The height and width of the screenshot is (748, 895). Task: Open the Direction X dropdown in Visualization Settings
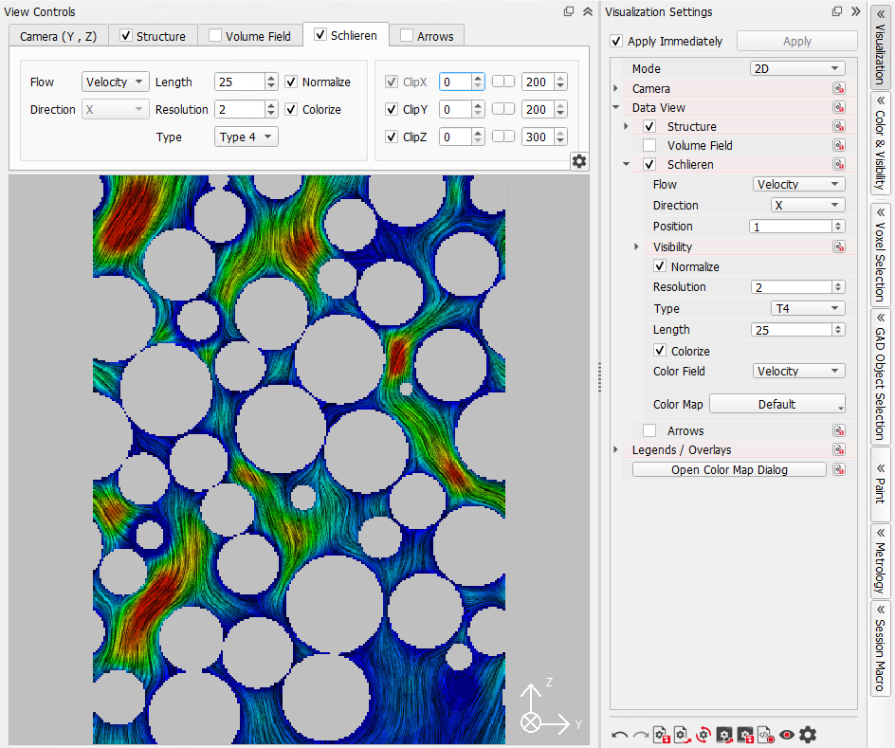pos(808,205)
